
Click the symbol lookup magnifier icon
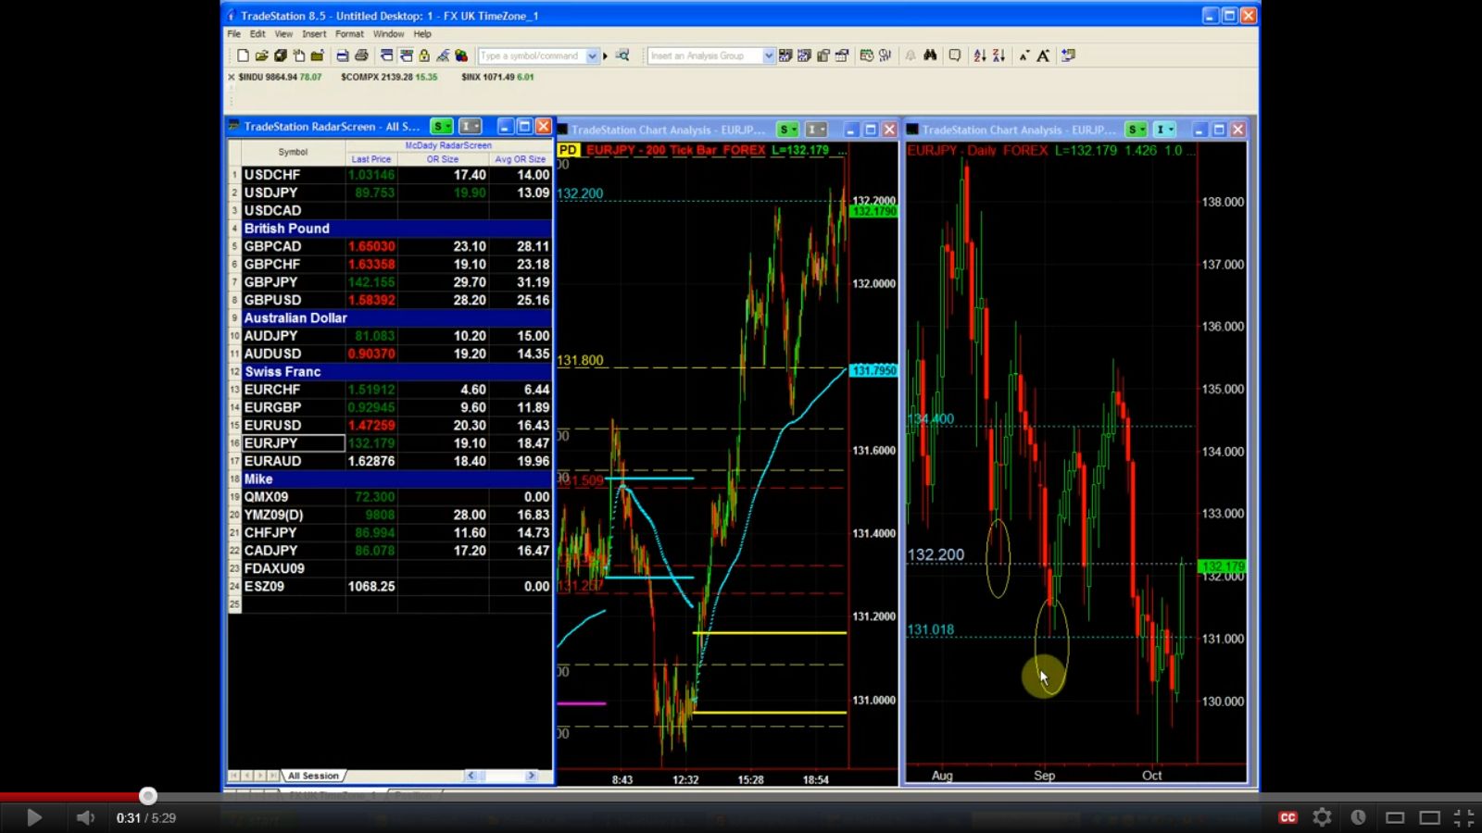(622, 56)
